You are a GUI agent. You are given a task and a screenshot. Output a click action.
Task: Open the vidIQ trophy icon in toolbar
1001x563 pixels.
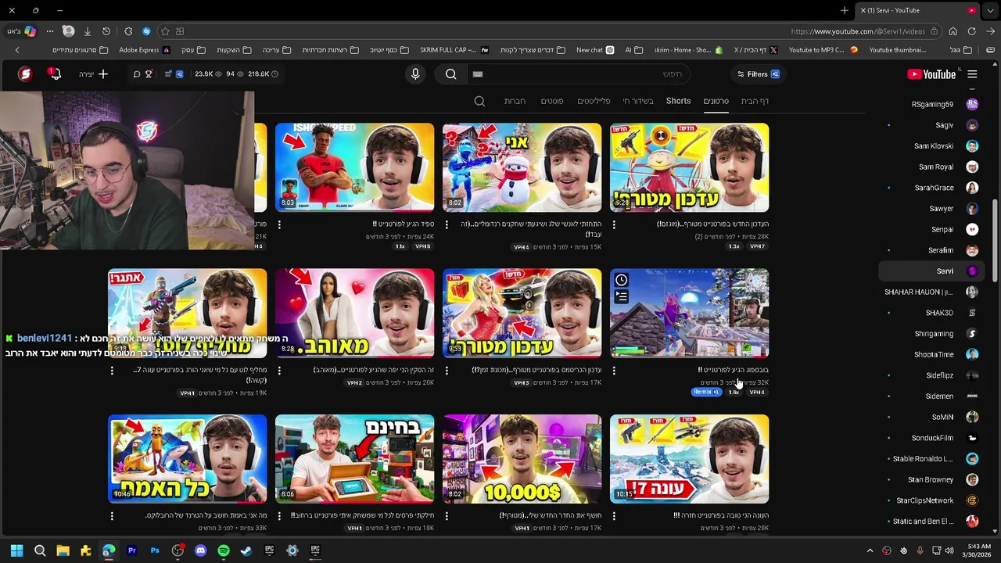coord(149,74)
